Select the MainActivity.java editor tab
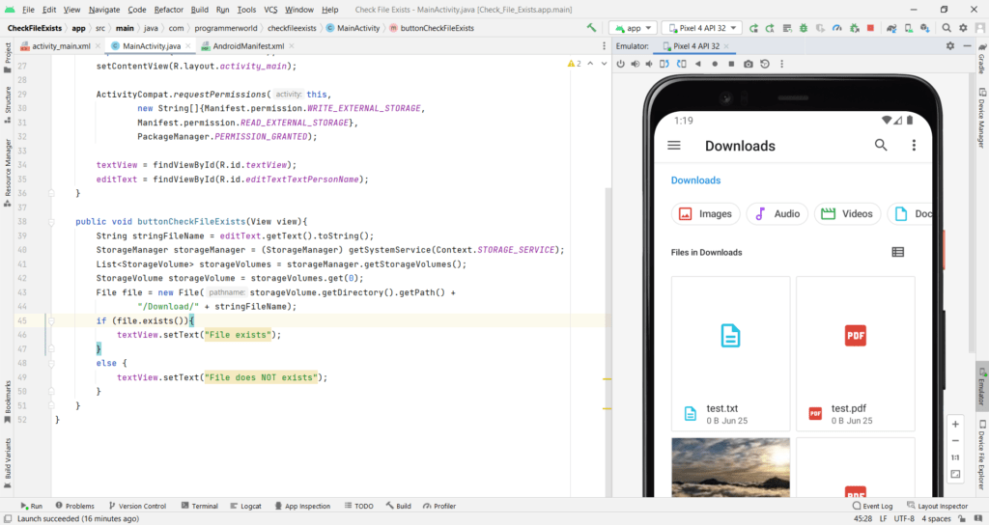This screenshot has height=525, width=989. pos(152,46)
